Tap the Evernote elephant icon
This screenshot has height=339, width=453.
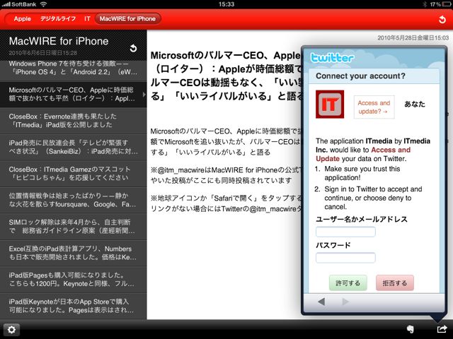(410, 329)
